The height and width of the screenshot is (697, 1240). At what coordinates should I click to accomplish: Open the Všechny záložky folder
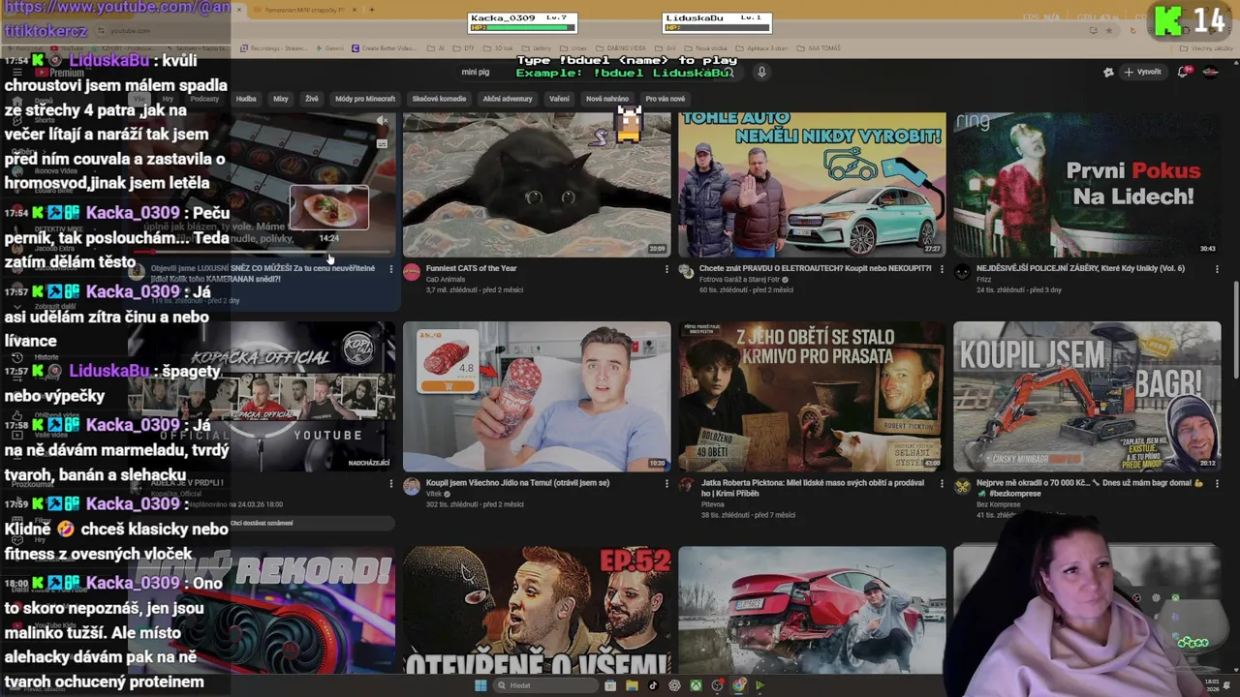tap(1206, 48)
